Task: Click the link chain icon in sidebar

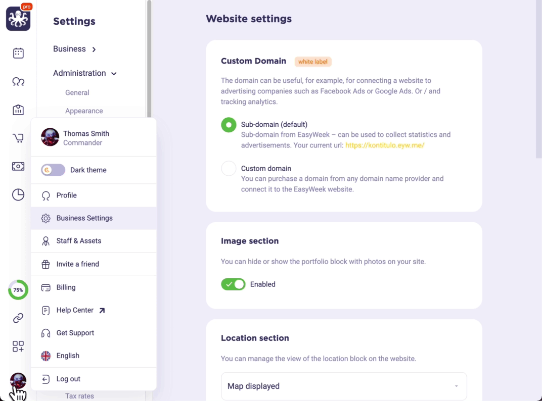Action: 18,318
